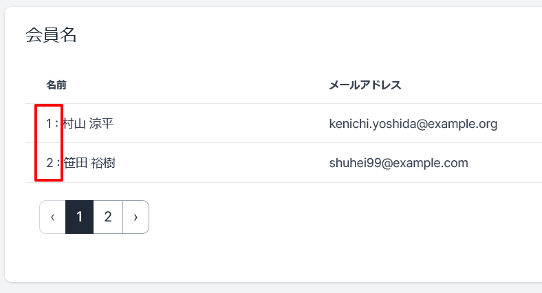Open page 2 of the member list

[x=108, y=217]
